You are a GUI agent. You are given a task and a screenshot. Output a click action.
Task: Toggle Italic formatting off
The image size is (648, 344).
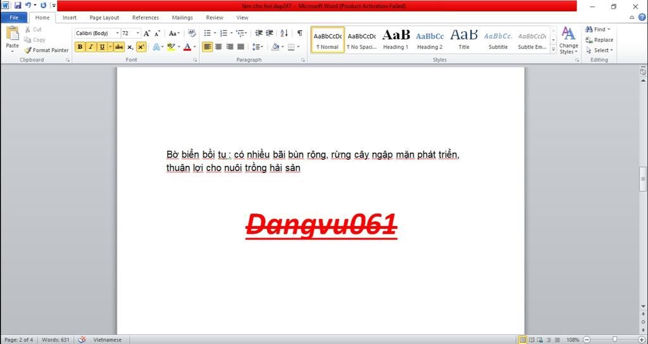[90, 47]
